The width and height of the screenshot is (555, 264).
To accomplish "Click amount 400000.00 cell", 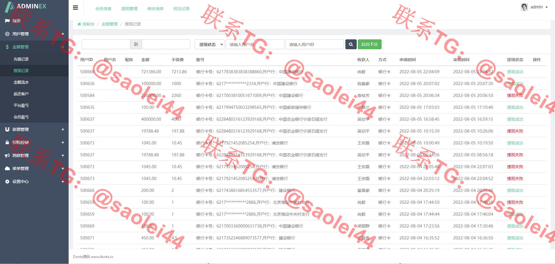I will pyautogui.click(x=151, y=119).
